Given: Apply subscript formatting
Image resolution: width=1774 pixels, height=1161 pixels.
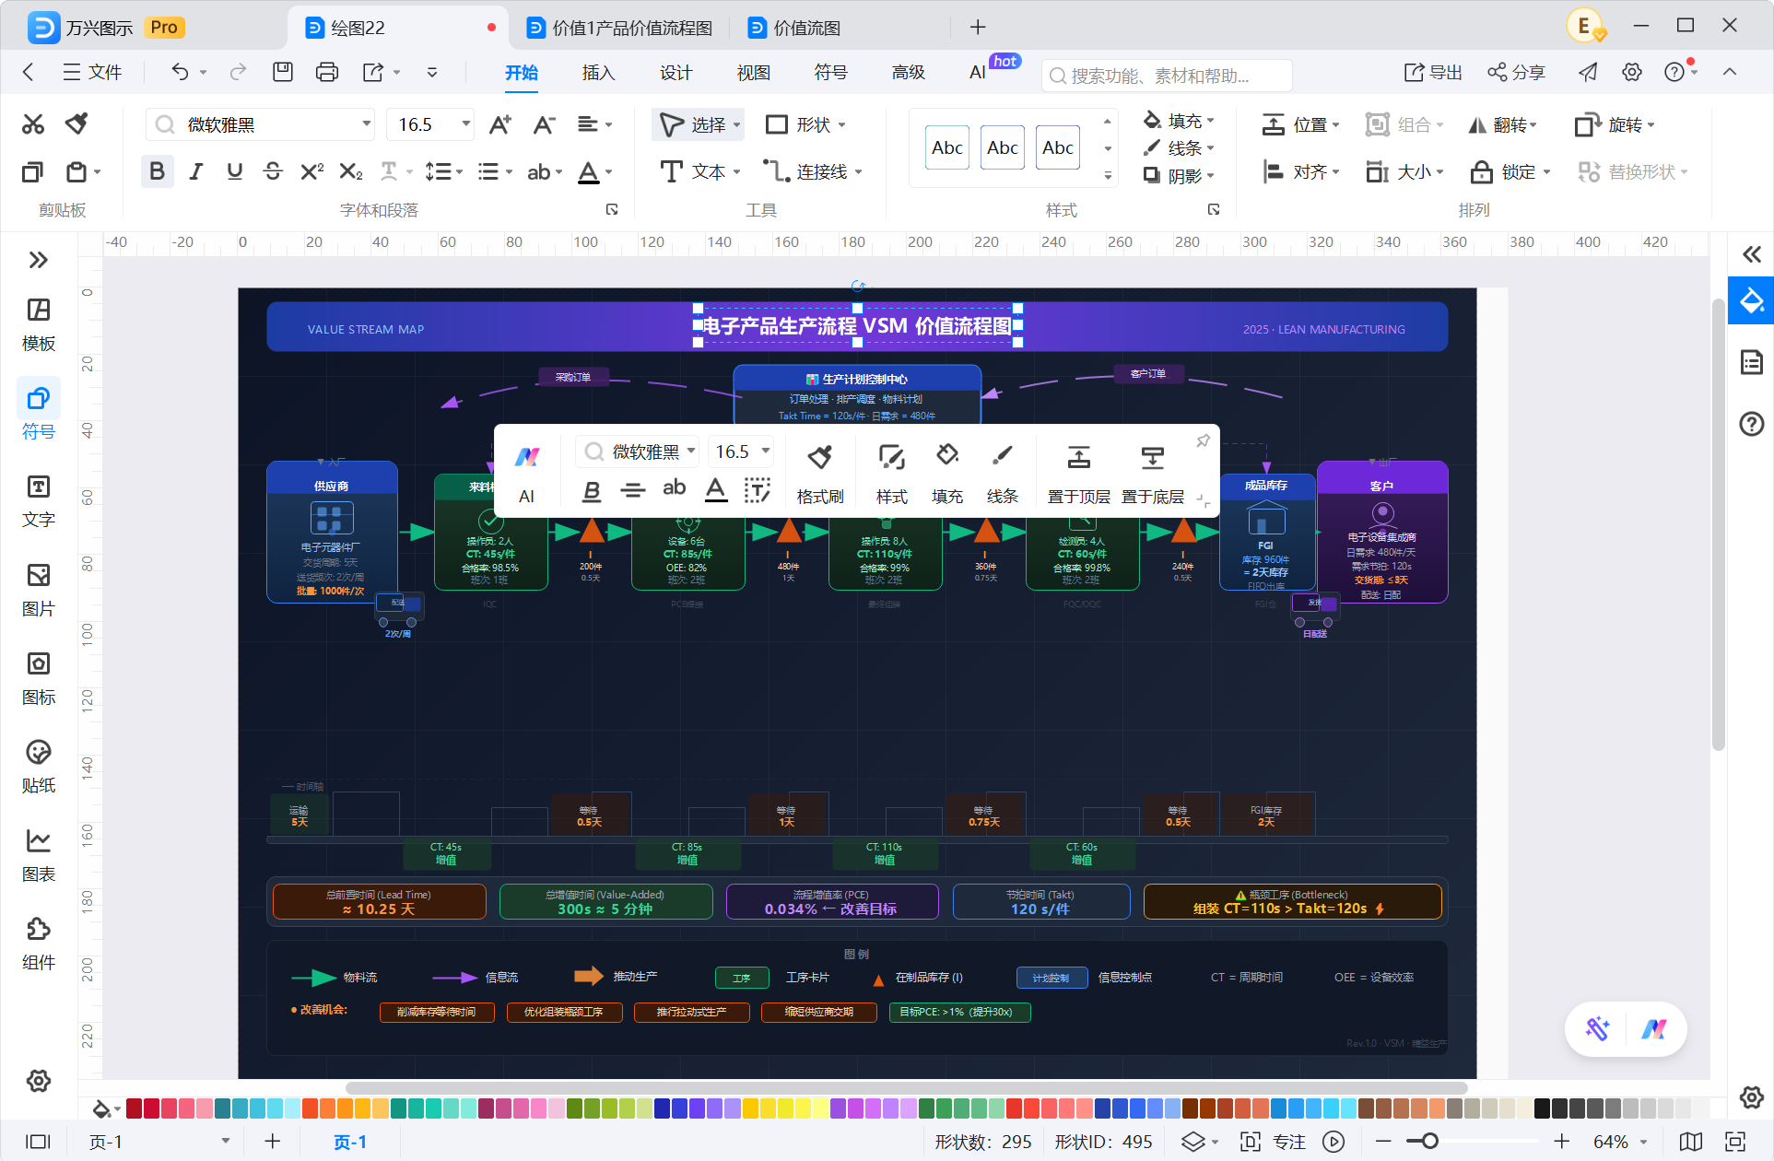Looking at the screenshot, I should point(351,171).
